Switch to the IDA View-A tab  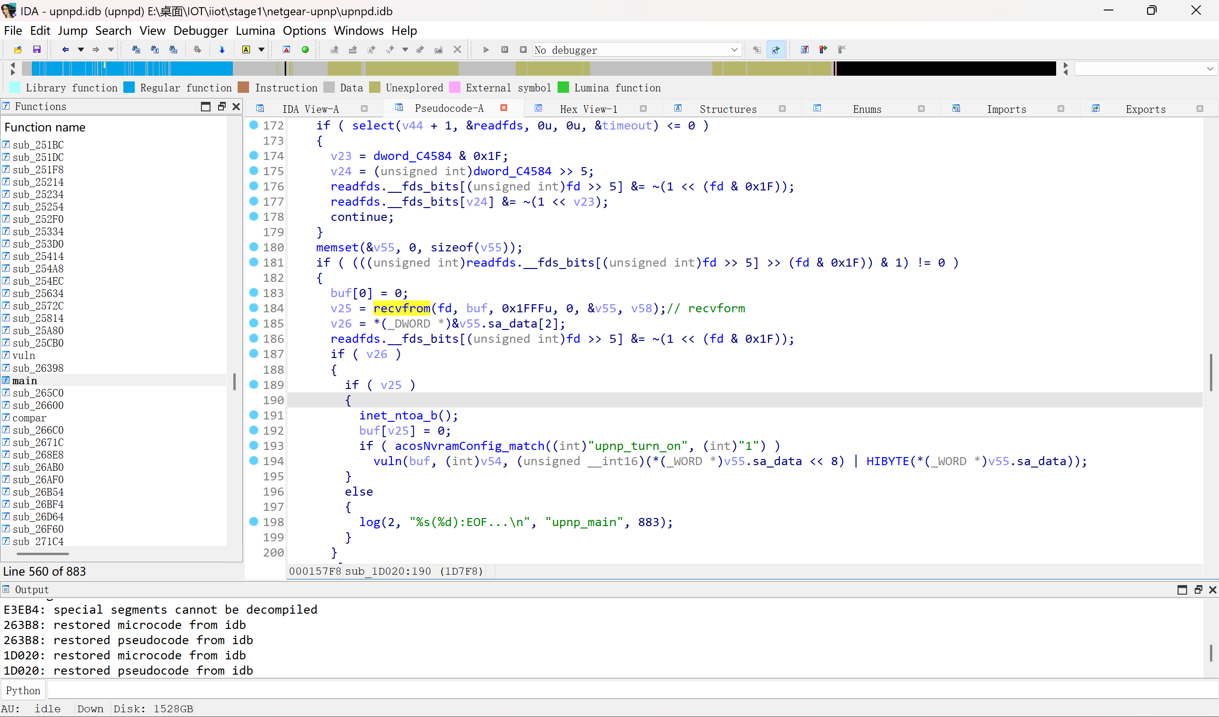tap(310, 109)
